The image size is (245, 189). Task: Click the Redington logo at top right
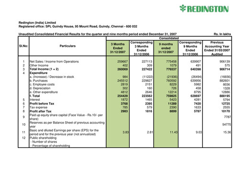click(204, 9)
